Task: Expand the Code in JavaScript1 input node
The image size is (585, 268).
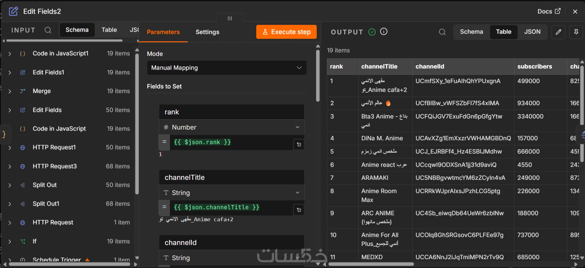Action: click(10, 54)
